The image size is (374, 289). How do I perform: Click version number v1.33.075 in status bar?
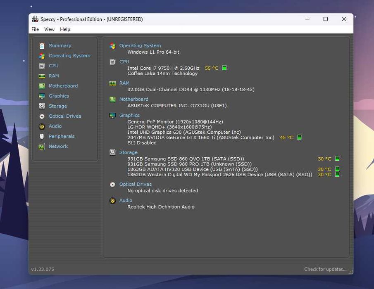[43, 269]
